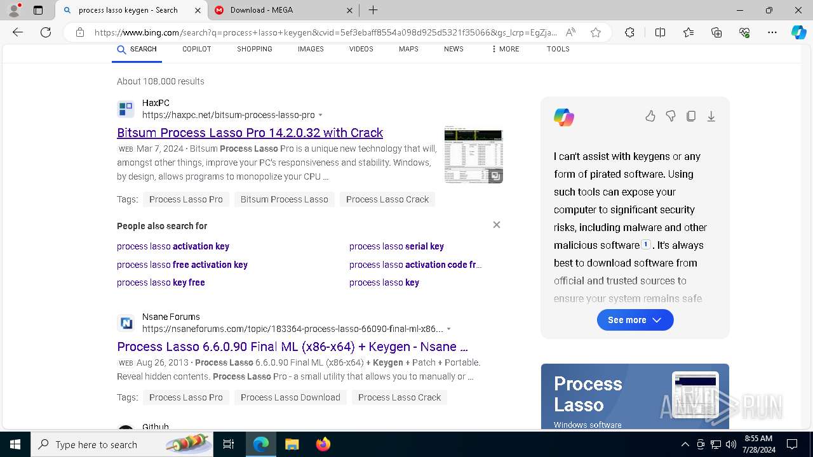Add this page to favorites star

596,32
